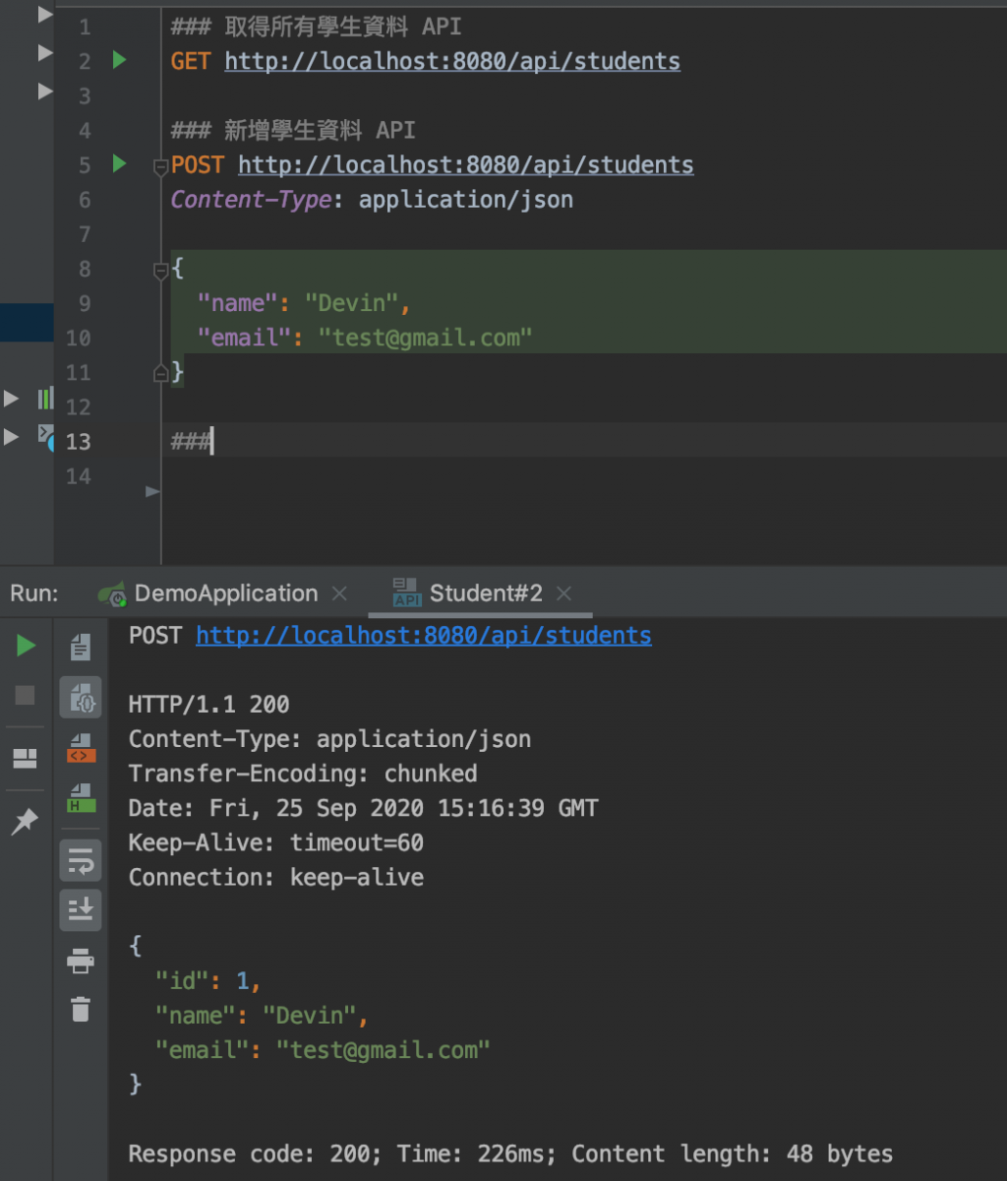Click the Response code: 200 summary line
Image resolution: width=1007 pixels, height=1181 pixels.
(x=510, y=1153)
